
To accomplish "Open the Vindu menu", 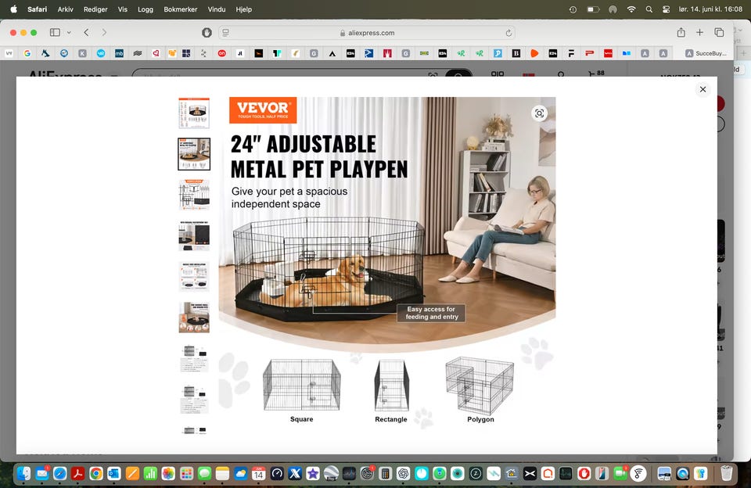I will 217,9.
